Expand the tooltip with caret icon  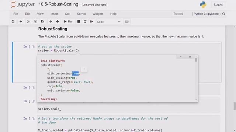181,57
